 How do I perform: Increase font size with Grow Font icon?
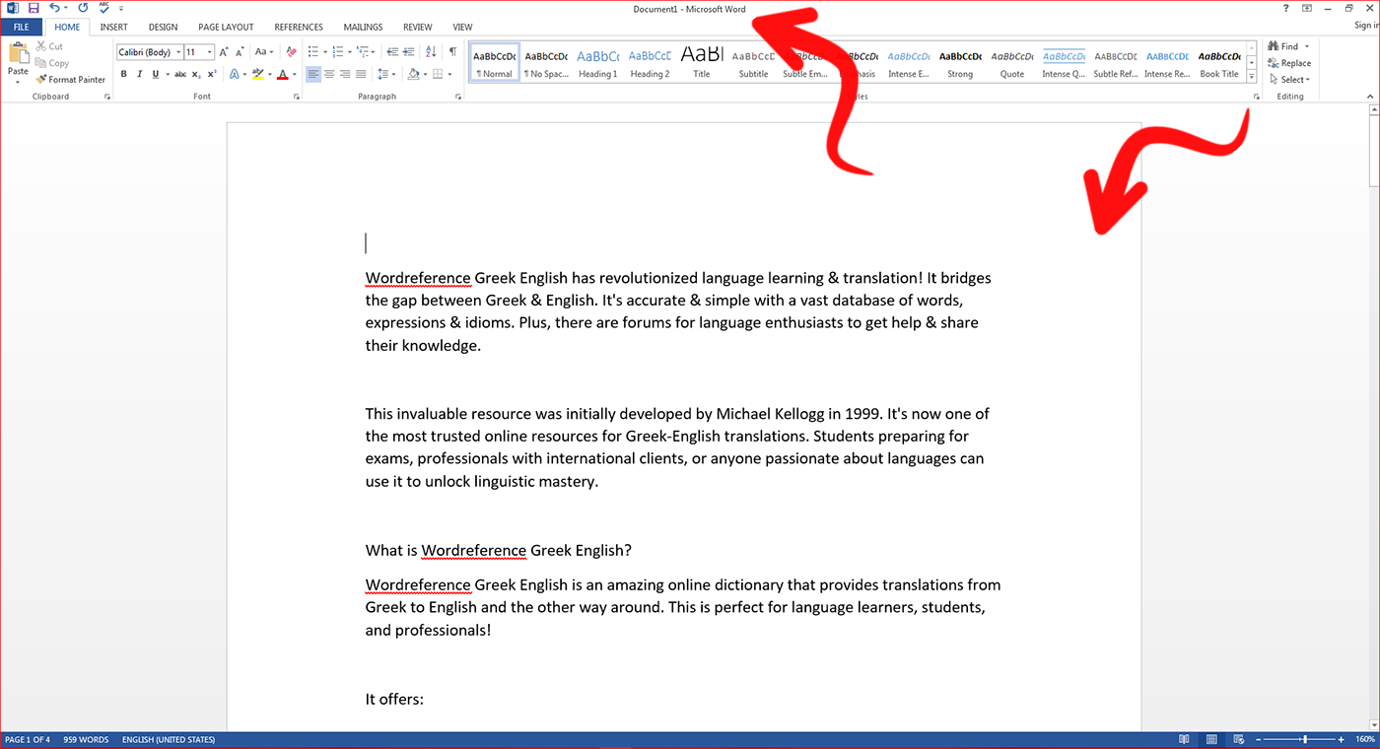(226, 51)
